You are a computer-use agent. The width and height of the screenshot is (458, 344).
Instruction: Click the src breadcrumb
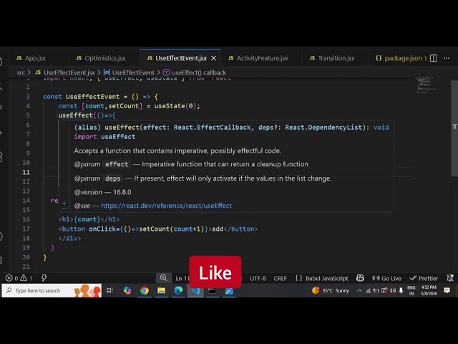point(21,72)
